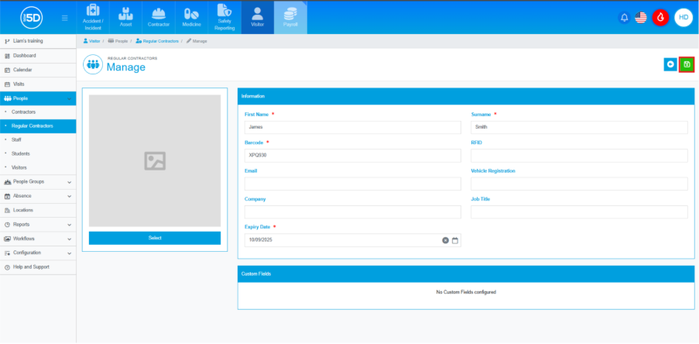Toggle the hamburger sidebar menu
Viewport: 699px width, 344px height.
tap(64, 18)
